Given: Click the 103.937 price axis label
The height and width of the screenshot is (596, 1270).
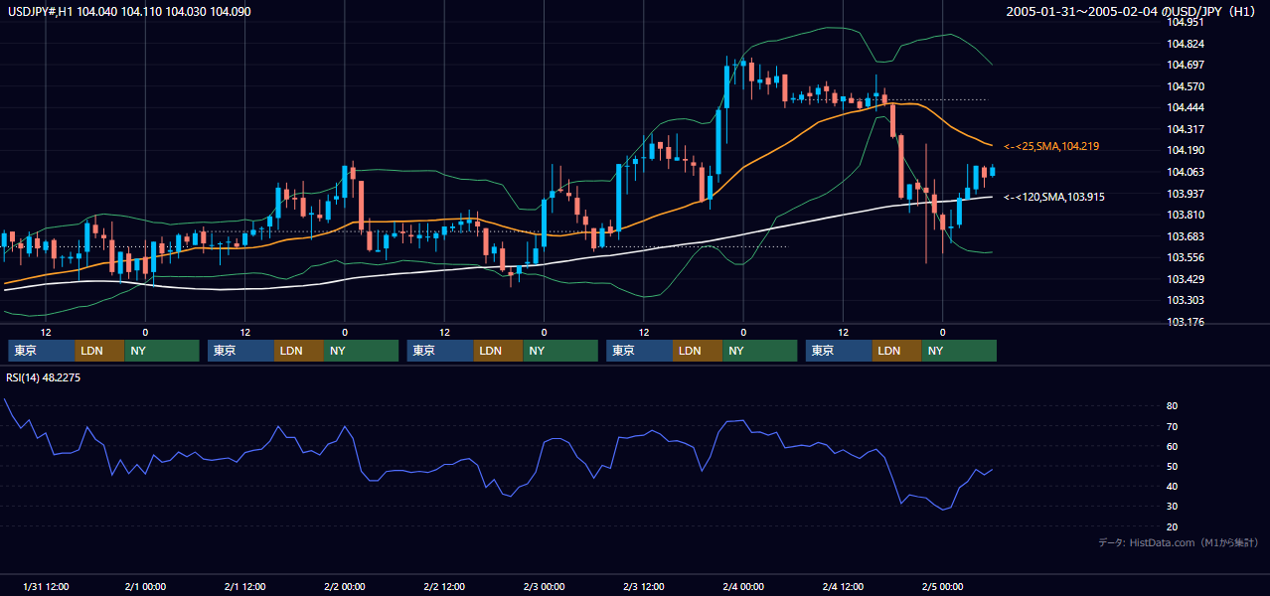Looking at the screenshot, I should click(x=1187, y=194).
